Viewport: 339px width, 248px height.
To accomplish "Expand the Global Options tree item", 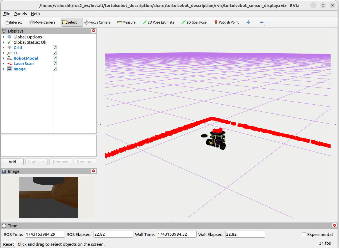I will click(x=4, y=37).
